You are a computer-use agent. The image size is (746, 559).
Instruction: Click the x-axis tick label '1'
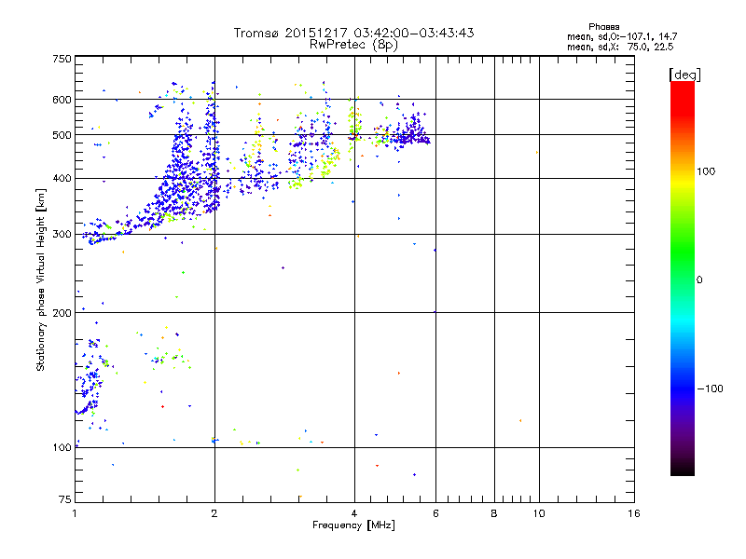coord(75,513)
